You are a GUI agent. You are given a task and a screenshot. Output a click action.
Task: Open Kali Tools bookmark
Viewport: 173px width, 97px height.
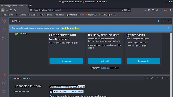pos(21,15)
